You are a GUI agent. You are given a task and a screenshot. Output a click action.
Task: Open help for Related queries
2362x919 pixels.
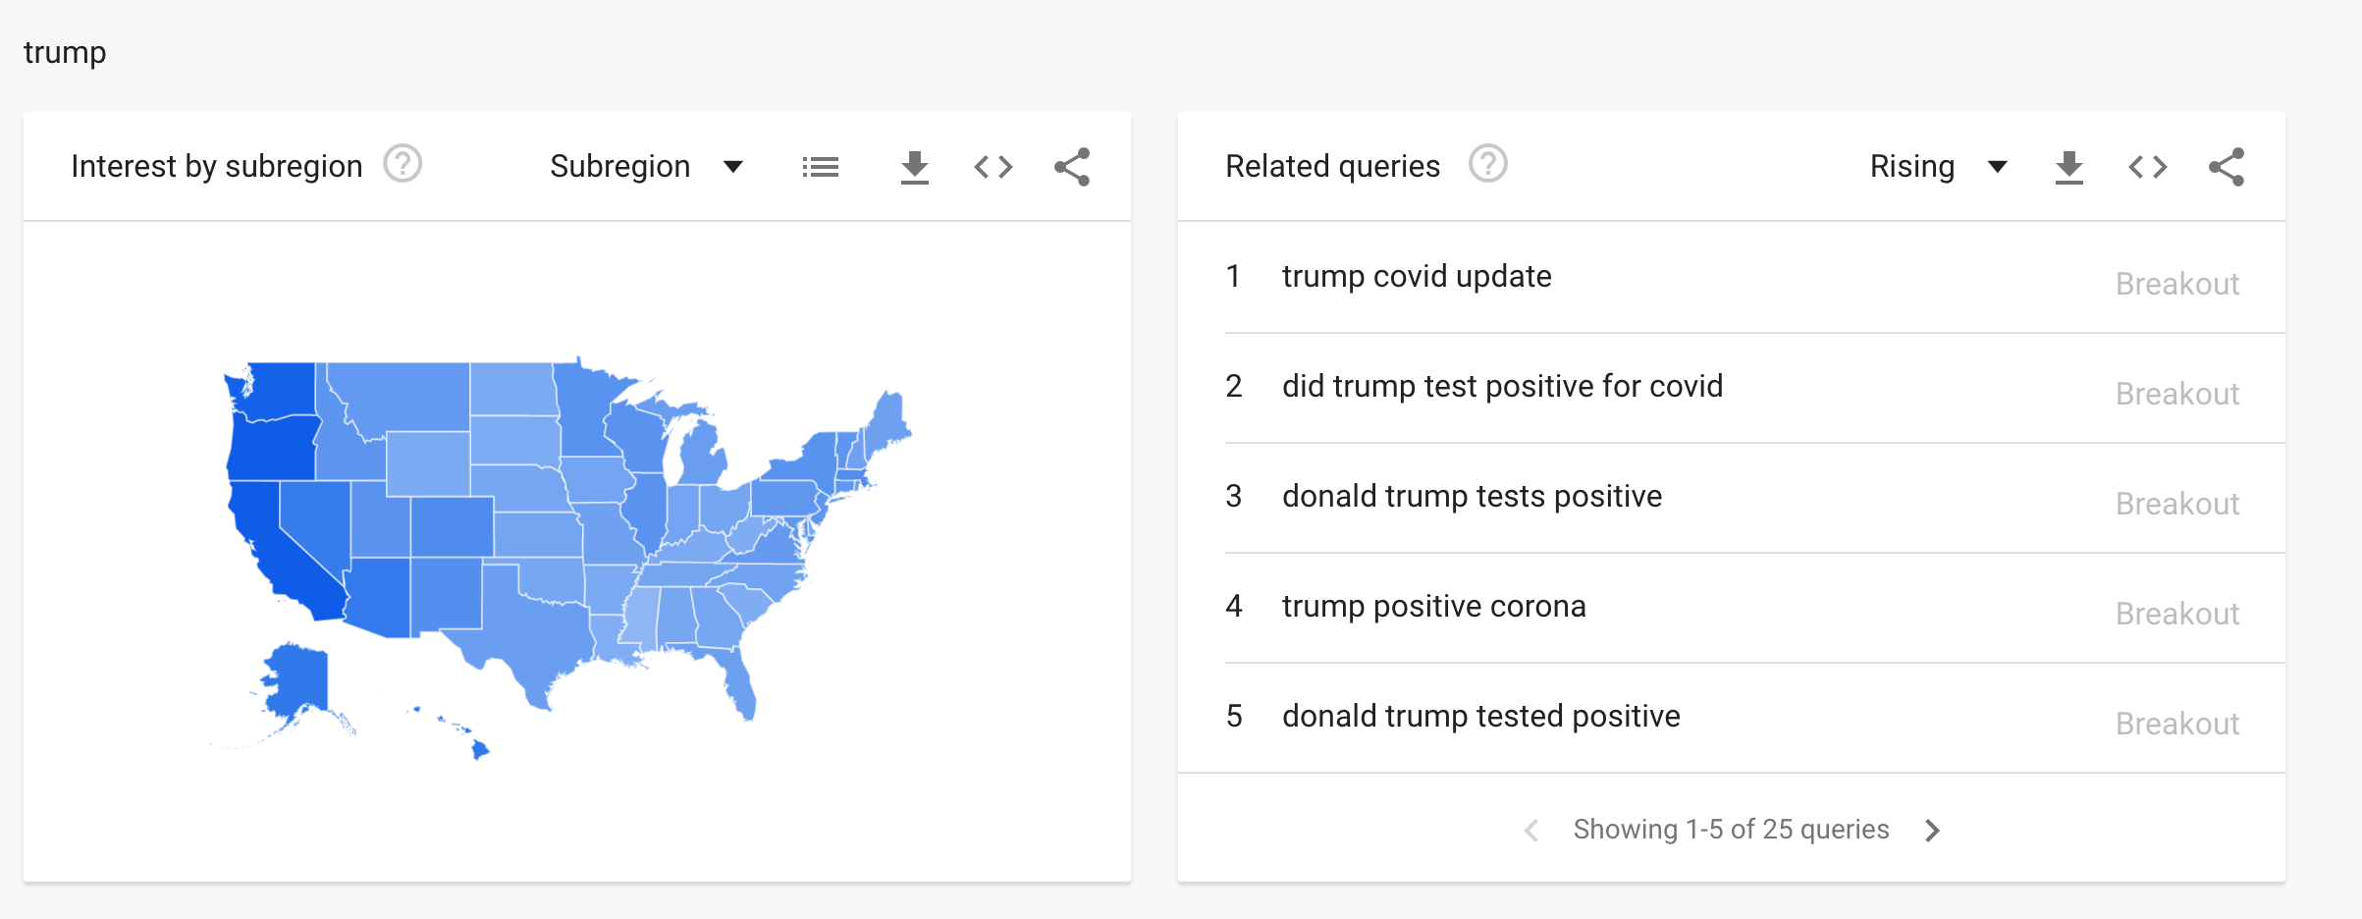click(1487, 164)
